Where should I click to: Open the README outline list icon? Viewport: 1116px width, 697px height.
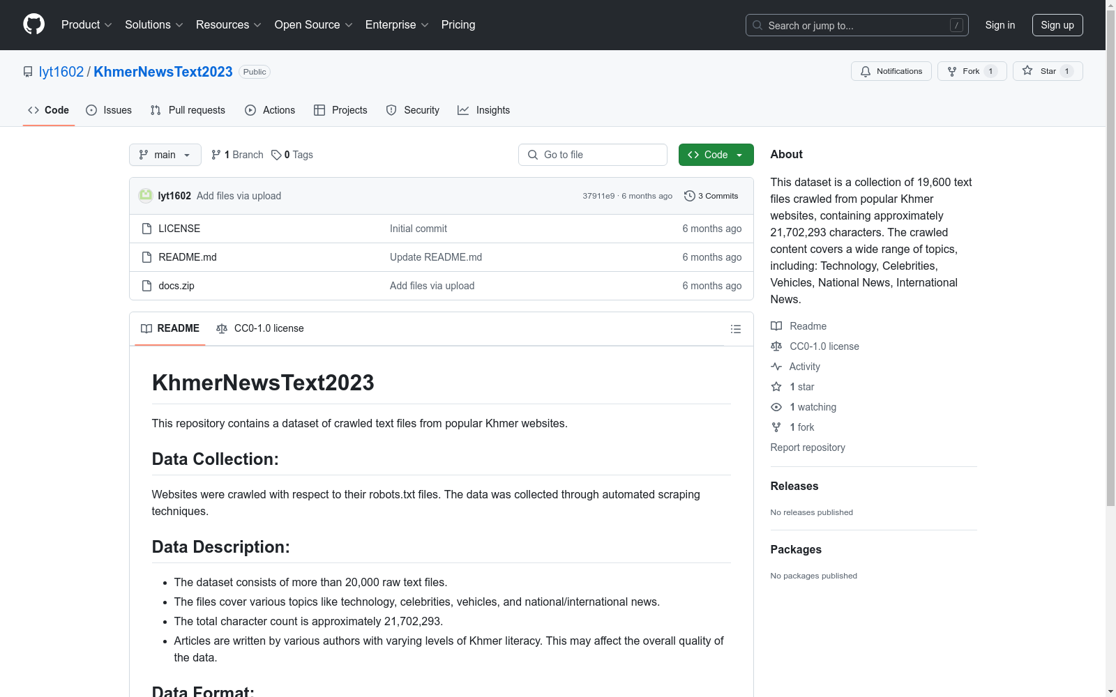(x=736, y=329)
